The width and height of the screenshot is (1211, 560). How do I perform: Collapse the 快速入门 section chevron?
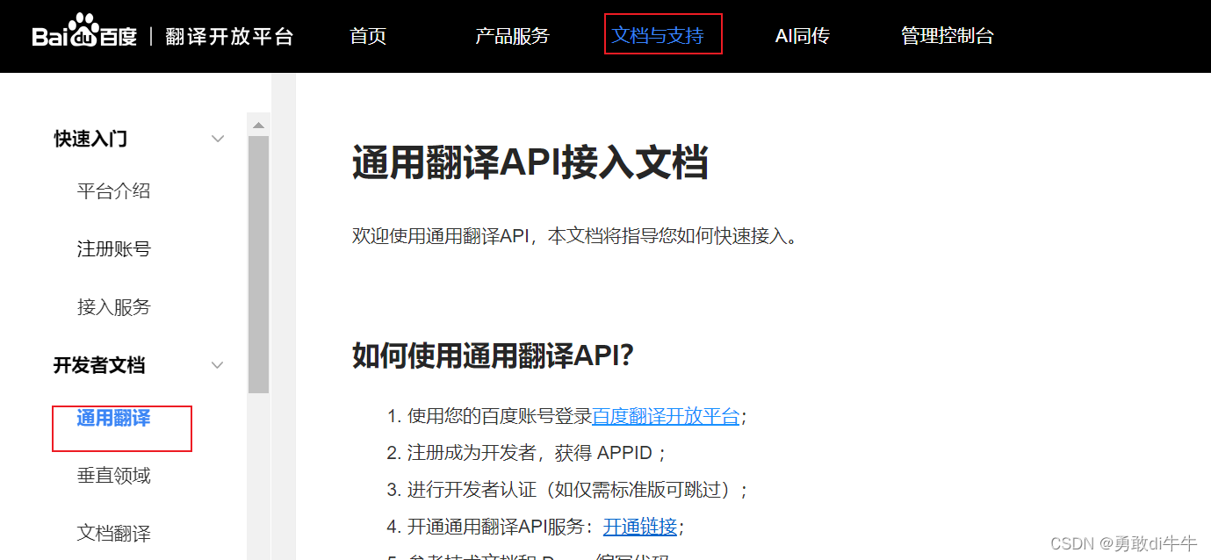click(218, 139)
